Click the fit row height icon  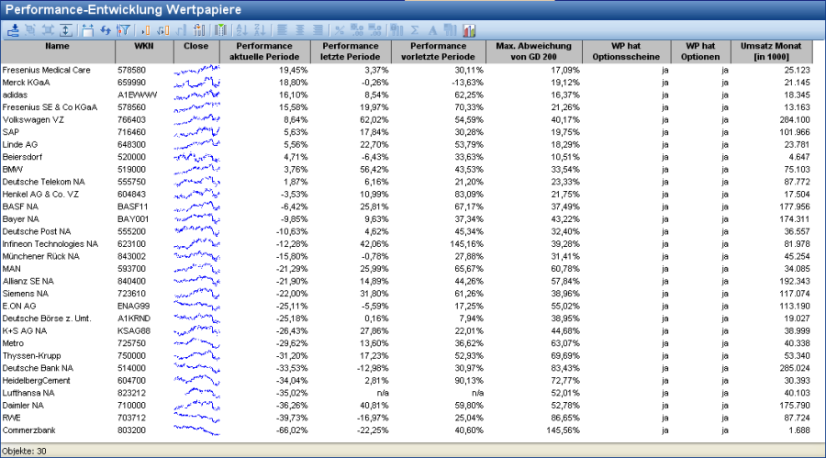[x=66, y=30]
